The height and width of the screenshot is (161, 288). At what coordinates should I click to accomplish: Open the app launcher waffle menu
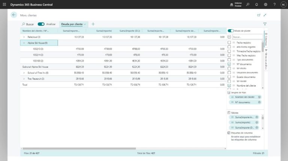coord(4,4)
